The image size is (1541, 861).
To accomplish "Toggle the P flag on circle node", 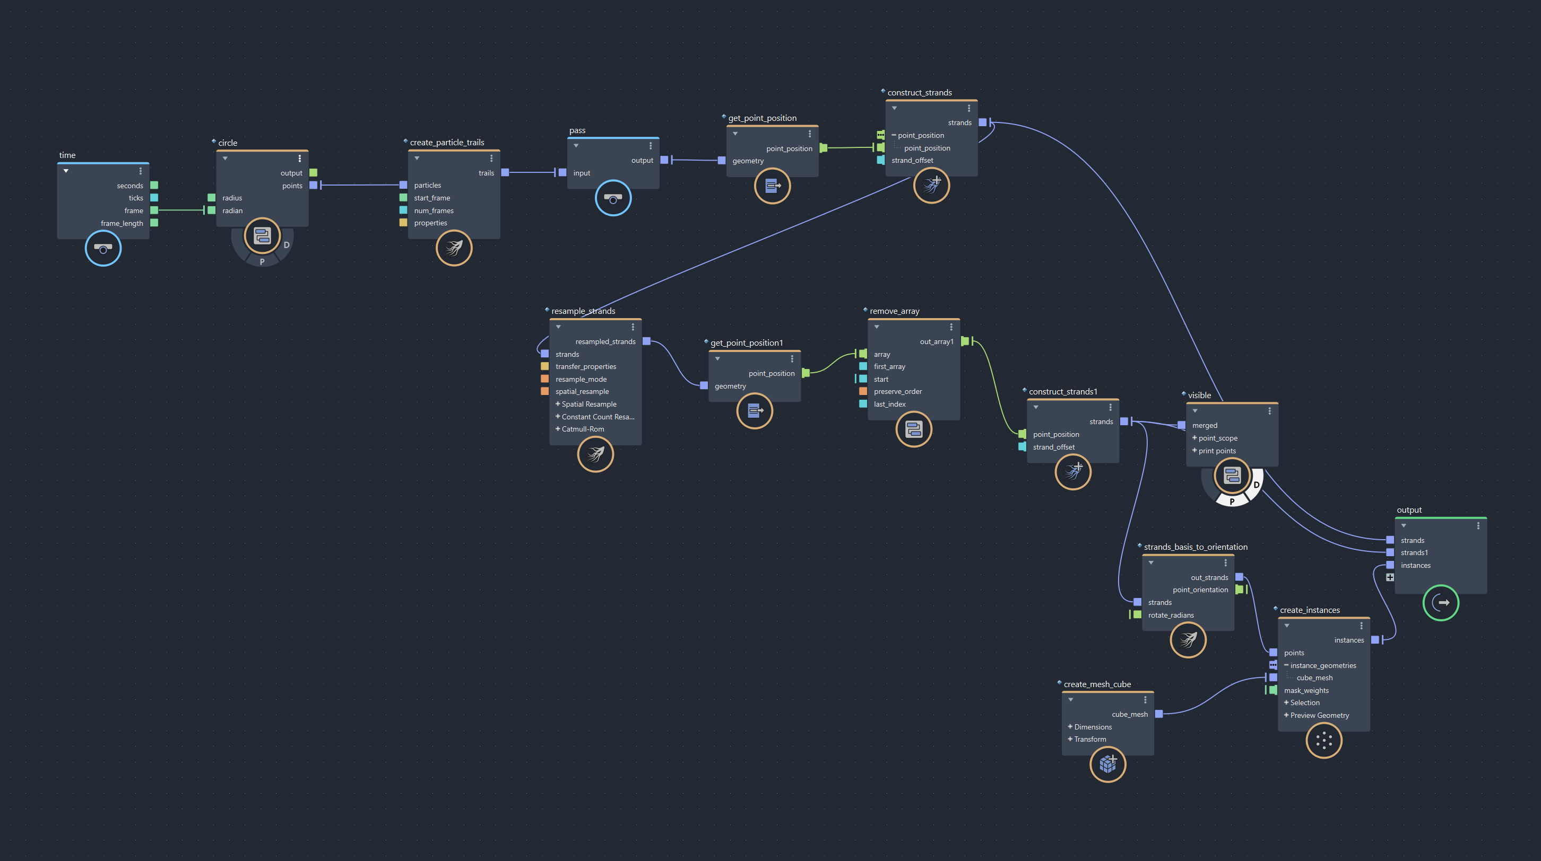I will 262,262.
